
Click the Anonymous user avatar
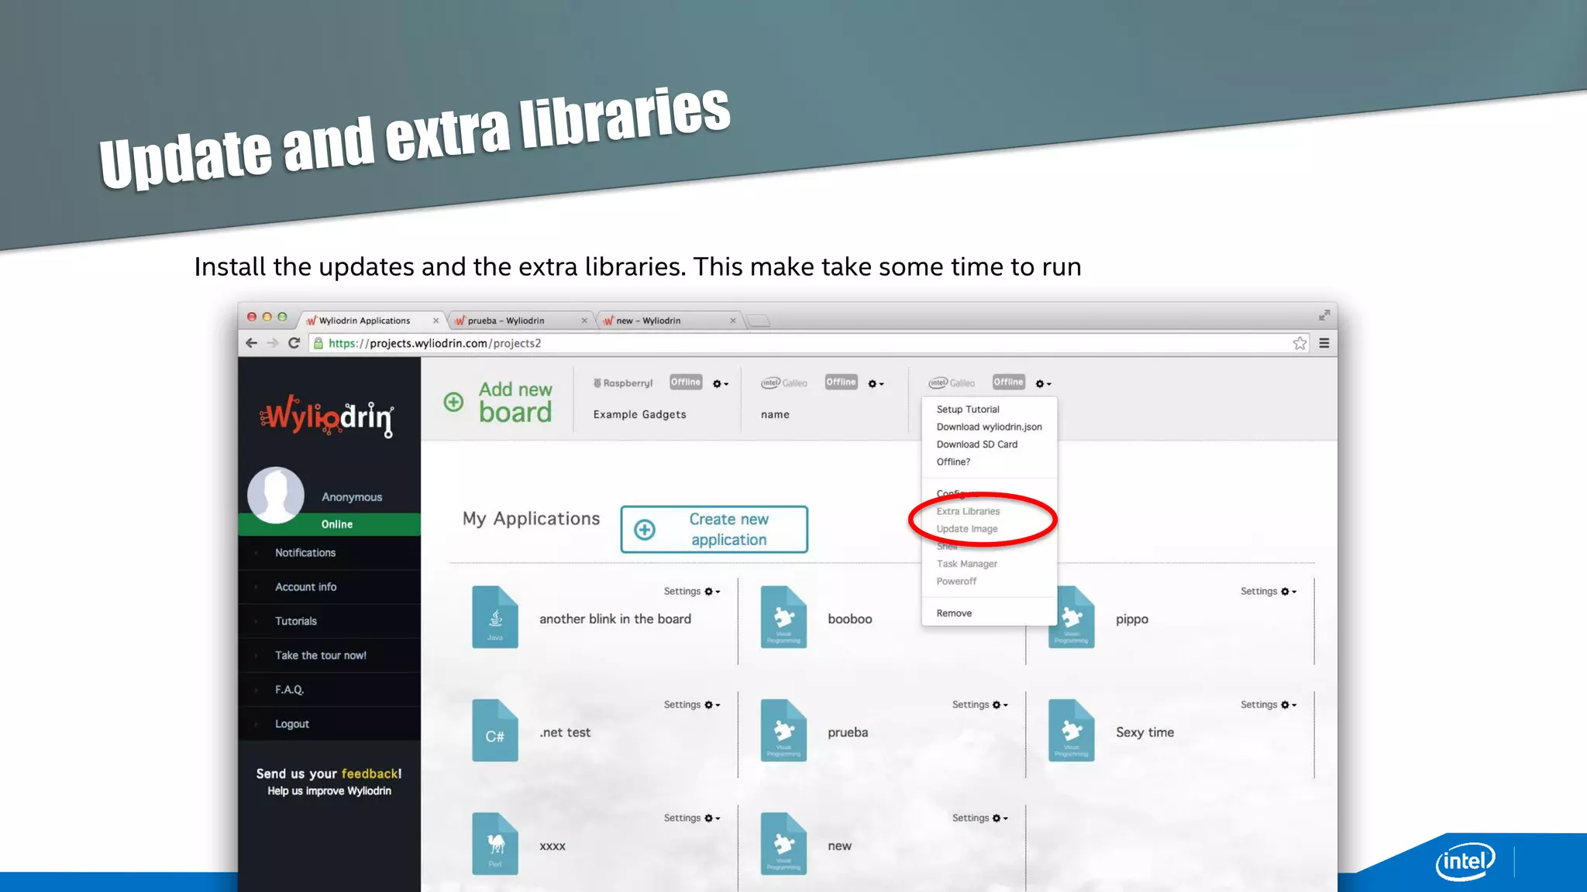coord(276,495)
